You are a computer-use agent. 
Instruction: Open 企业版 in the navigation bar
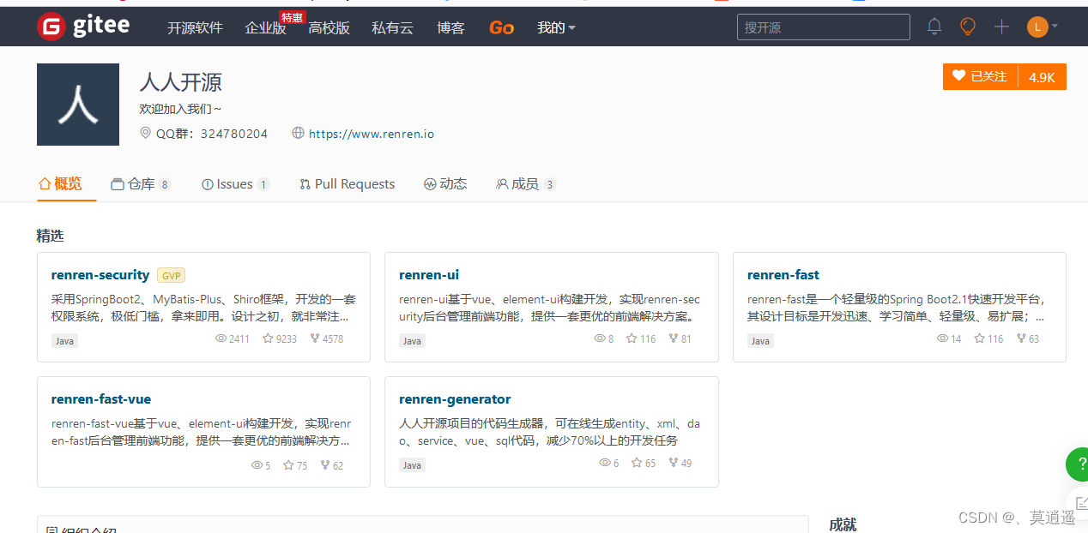pyautogui.click(x=265, y=28)
